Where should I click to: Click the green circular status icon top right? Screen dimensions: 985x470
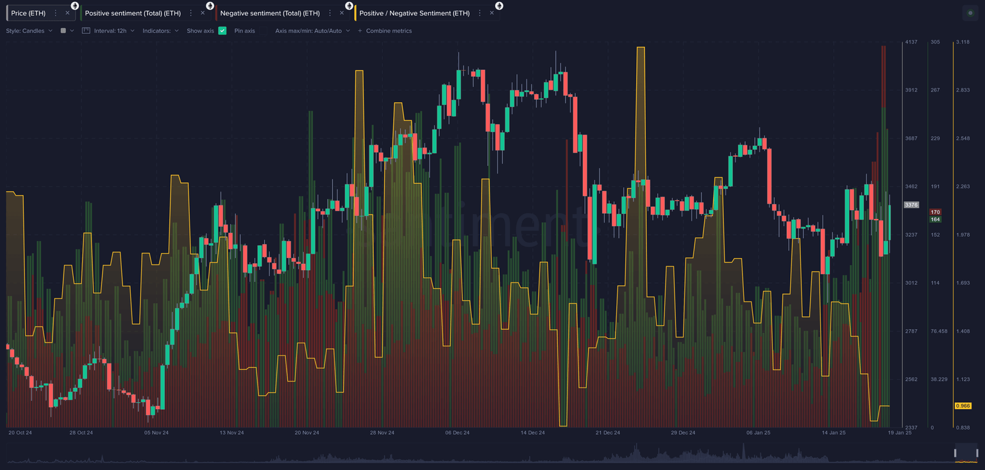click(x=969, y=12)
